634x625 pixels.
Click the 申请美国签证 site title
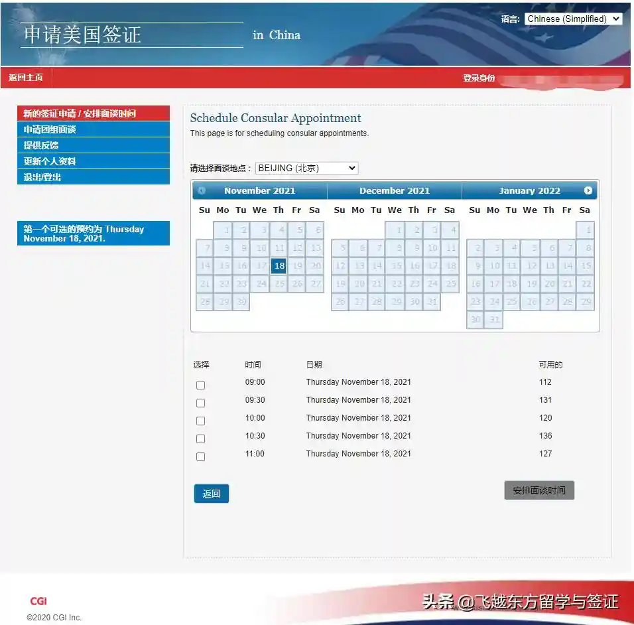coord(83,35)
